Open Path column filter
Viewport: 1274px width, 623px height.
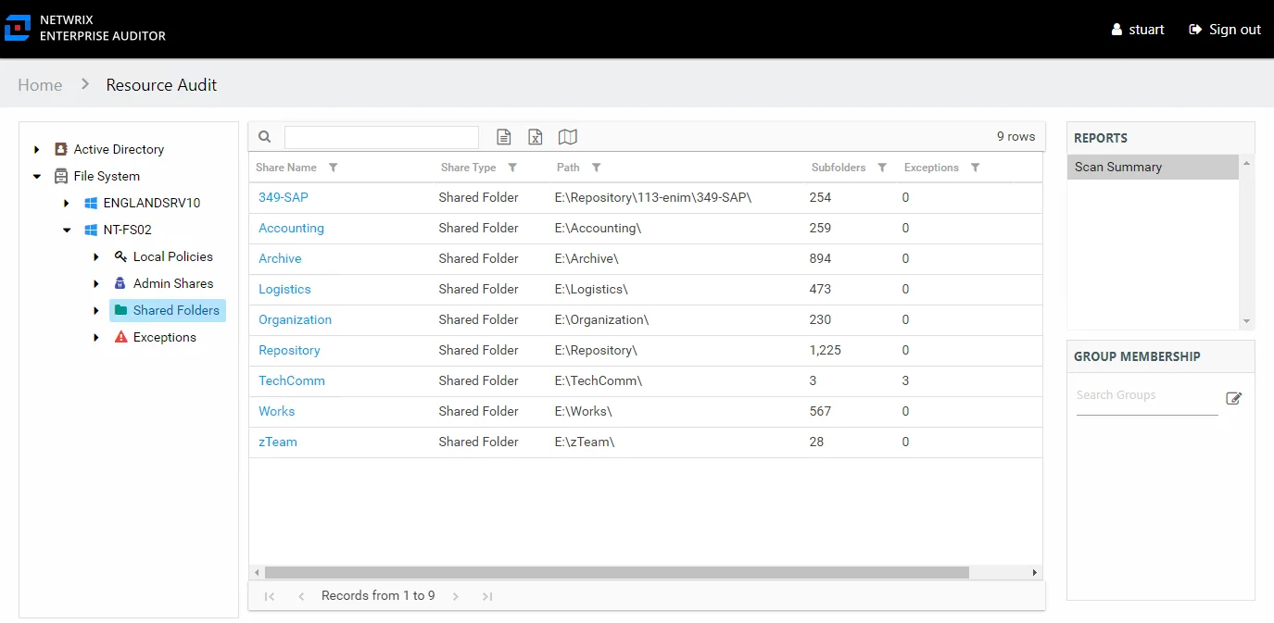pyautogui.click(x=597, y=168)
